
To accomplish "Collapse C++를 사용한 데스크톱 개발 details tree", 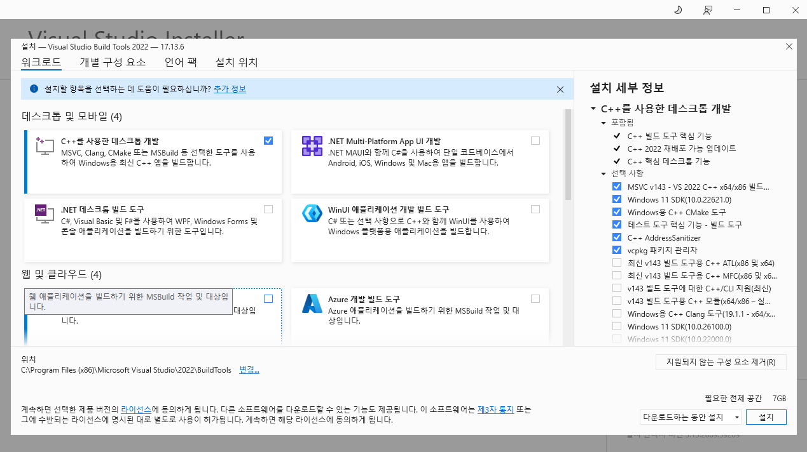I will pyautogui.click(x=593, y=109).
